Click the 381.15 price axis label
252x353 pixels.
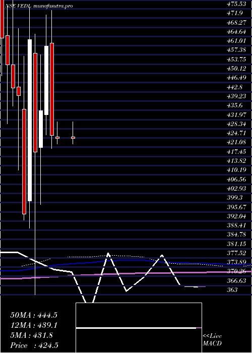237,244
